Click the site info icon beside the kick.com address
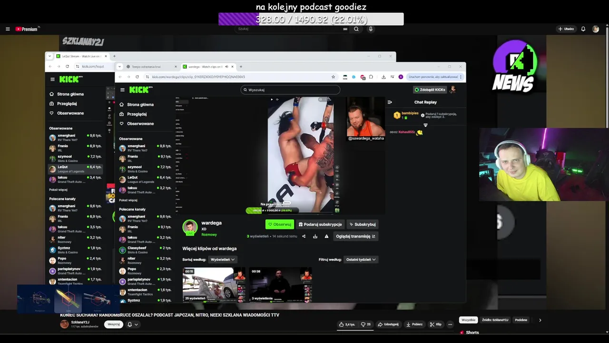Screen dimensions: 609x343 click(x=147, y=77)
